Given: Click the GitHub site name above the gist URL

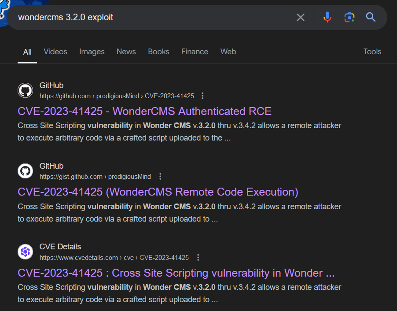Looking at the screenshot, I should (x=51, y=166).
